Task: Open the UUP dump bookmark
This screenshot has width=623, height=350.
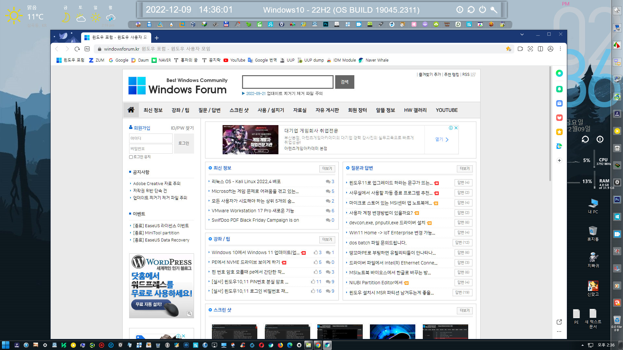Action: pos(311,60)
